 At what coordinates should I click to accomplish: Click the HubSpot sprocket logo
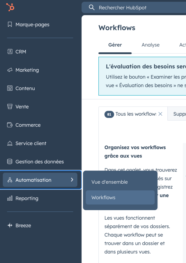tap(10, 7)
